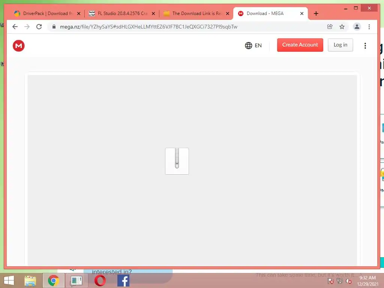This screenshot has width=384, height=288.
Task: Bookmark this page with star icon
Action: click(x=342, y=27)
